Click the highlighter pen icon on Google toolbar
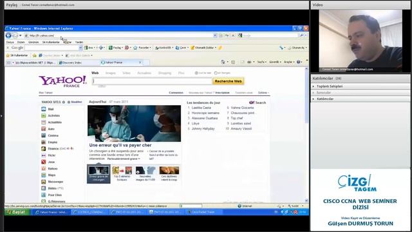 220,48
